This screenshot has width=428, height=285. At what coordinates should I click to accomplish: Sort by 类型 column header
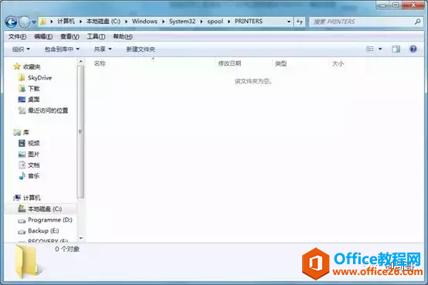[x=281, y=63]
